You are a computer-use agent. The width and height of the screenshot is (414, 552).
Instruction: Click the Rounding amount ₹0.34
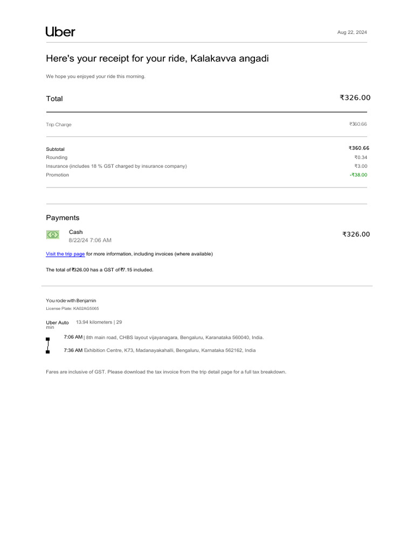click(361, 157)
